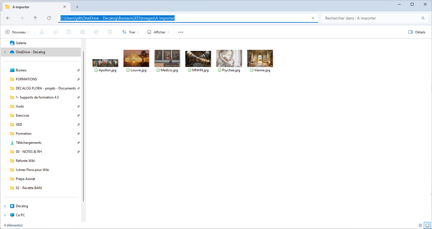Viewport: 432px width, 229px height.
Task: Go up one folder level
Action: click(x=35, y=18)
